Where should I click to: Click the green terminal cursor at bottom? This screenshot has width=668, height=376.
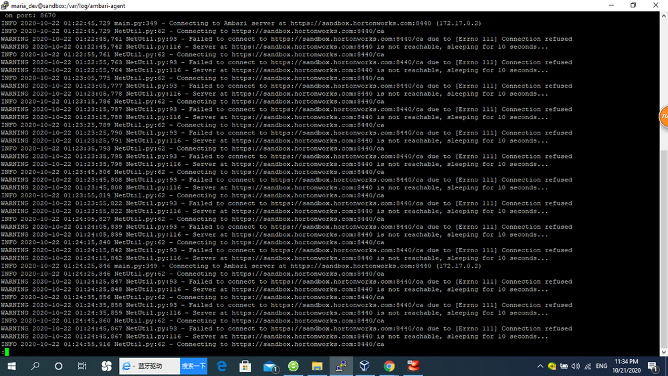[7, 352]
